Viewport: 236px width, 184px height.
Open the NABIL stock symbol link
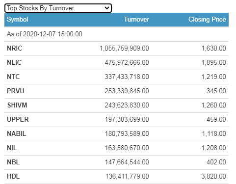pos(16,134)
